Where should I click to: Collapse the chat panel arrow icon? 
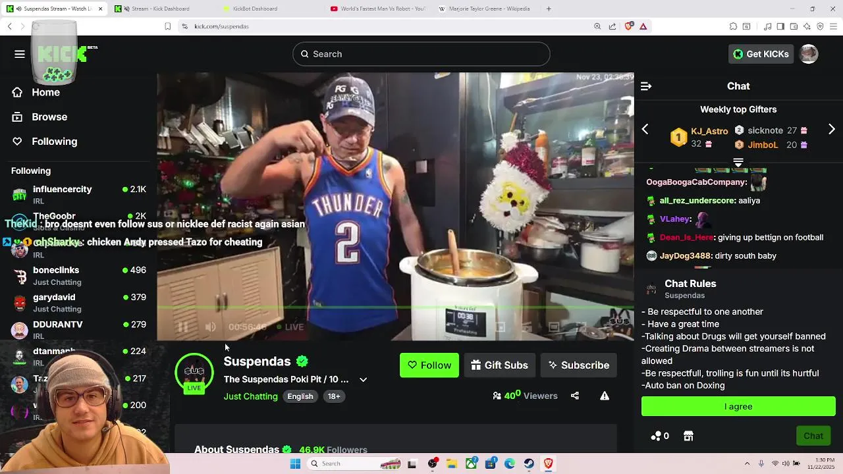pos(646,86)
